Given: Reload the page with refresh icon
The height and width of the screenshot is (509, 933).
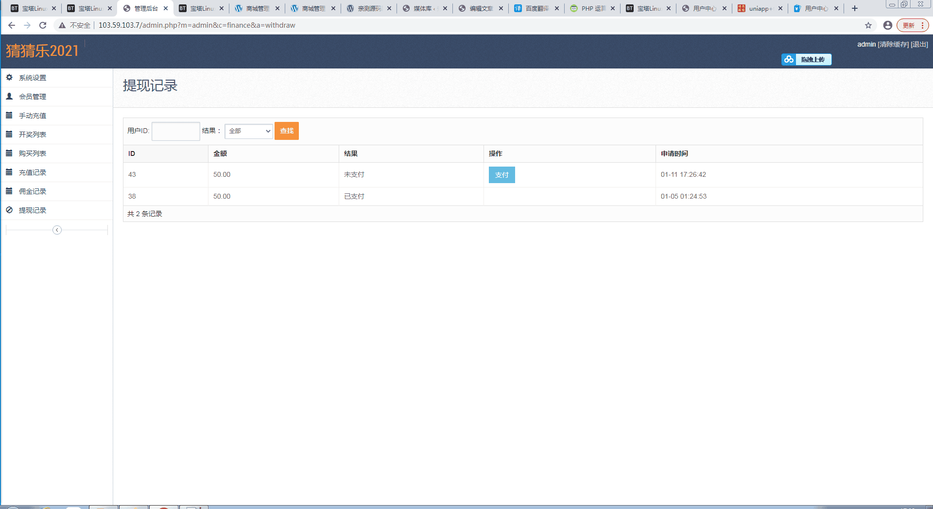Looking at the screenshot, I should click(x=43, y=25).
